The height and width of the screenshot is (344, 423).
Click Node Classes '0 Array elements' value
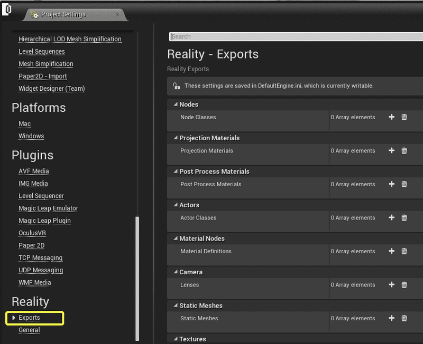coord(353,117)
